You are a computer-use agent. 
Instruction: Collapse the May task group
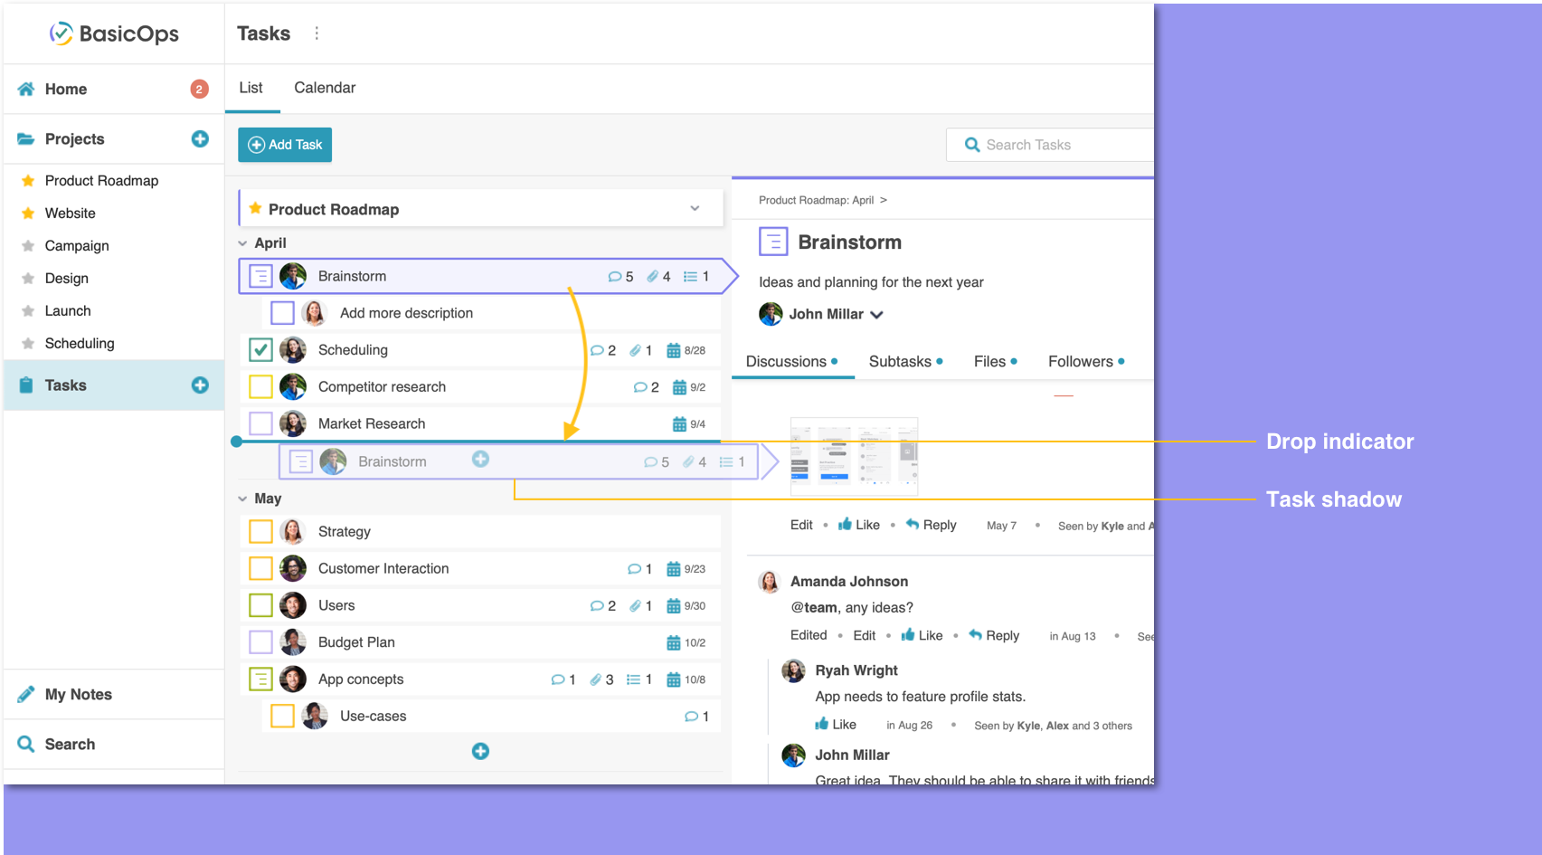(x=242, y=498)
